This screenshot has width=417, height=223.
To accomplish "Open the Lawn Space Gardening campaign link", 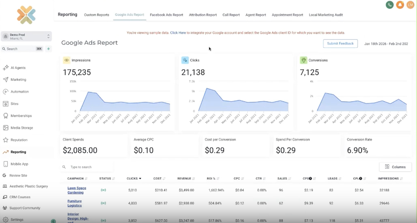I will (x=77, y=190).
